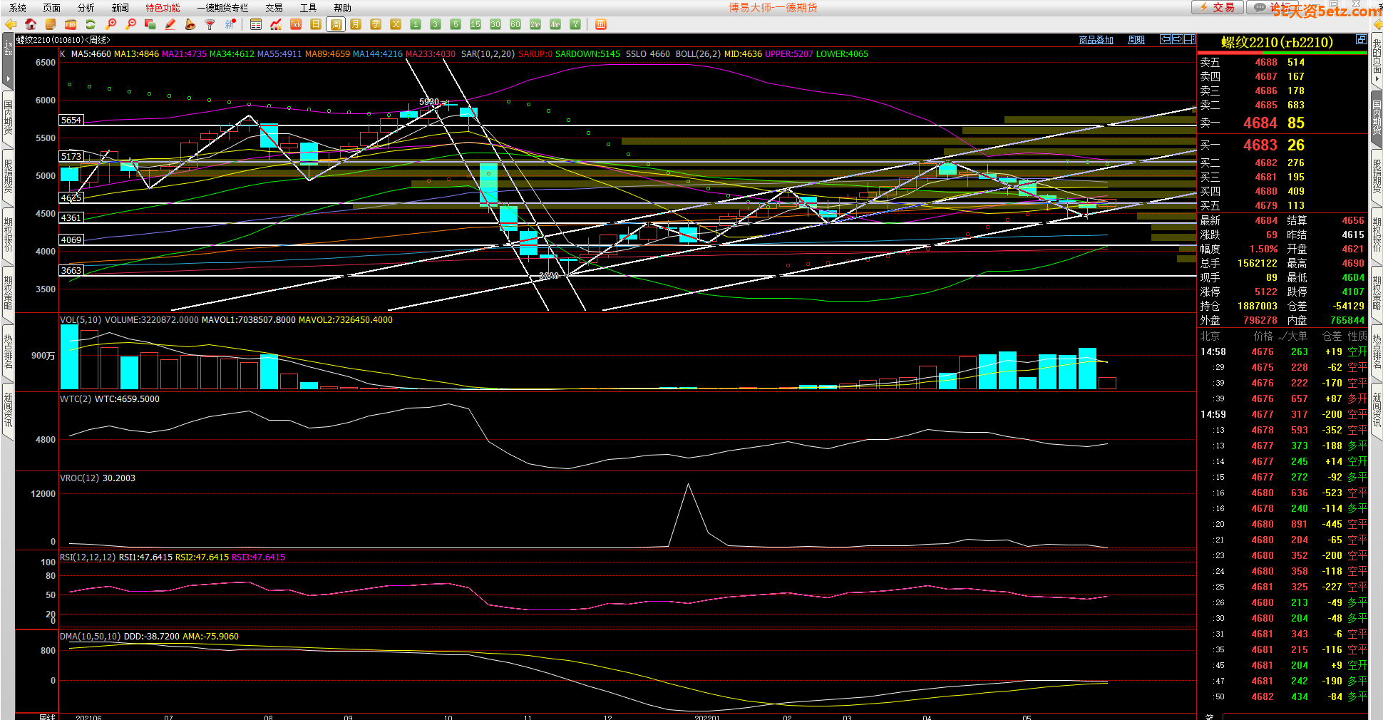This screenshot has height=720, width=1383.
Task: Select the 5173 price line label
Action: point(71,156)
